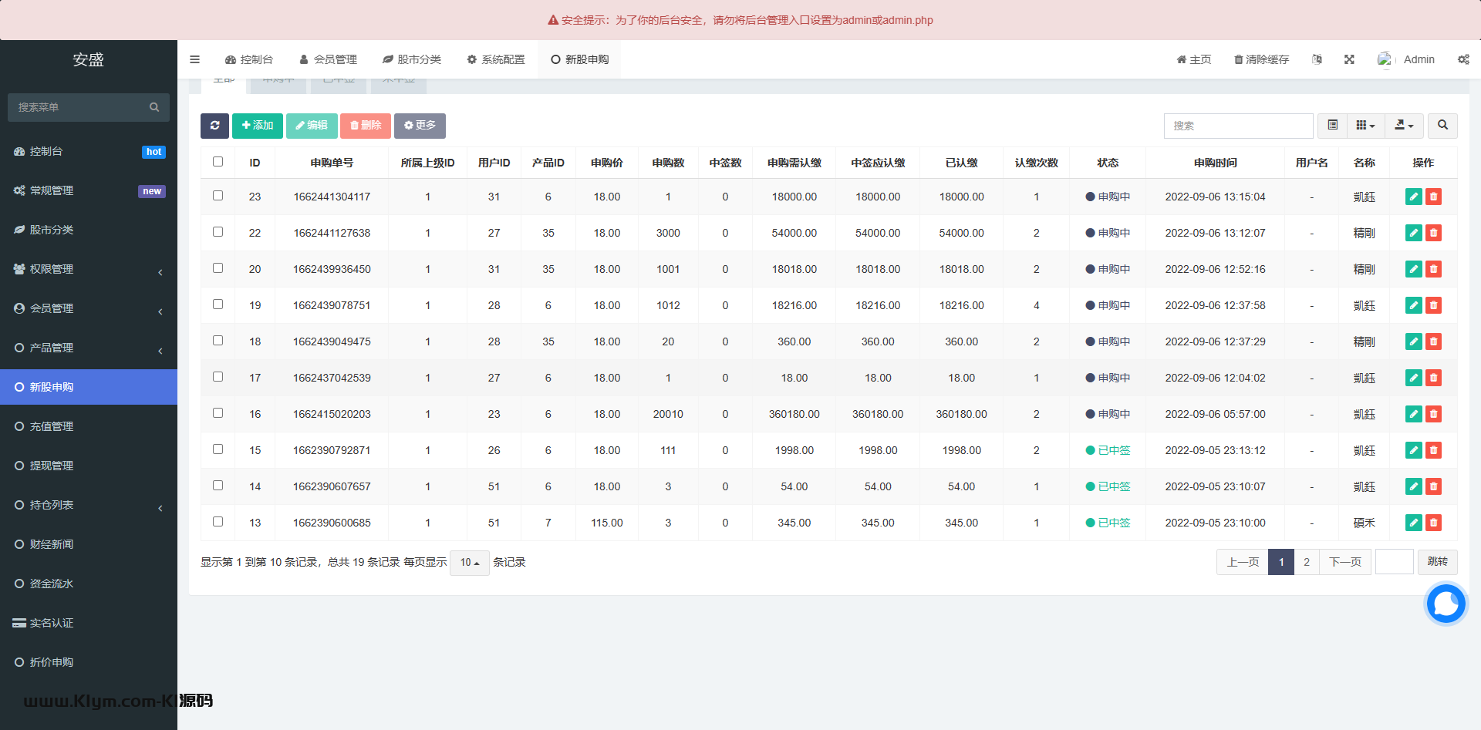This screenshot has height=730, width=1481.
Task: Click the green 添加 button
Action: point(258,126)
